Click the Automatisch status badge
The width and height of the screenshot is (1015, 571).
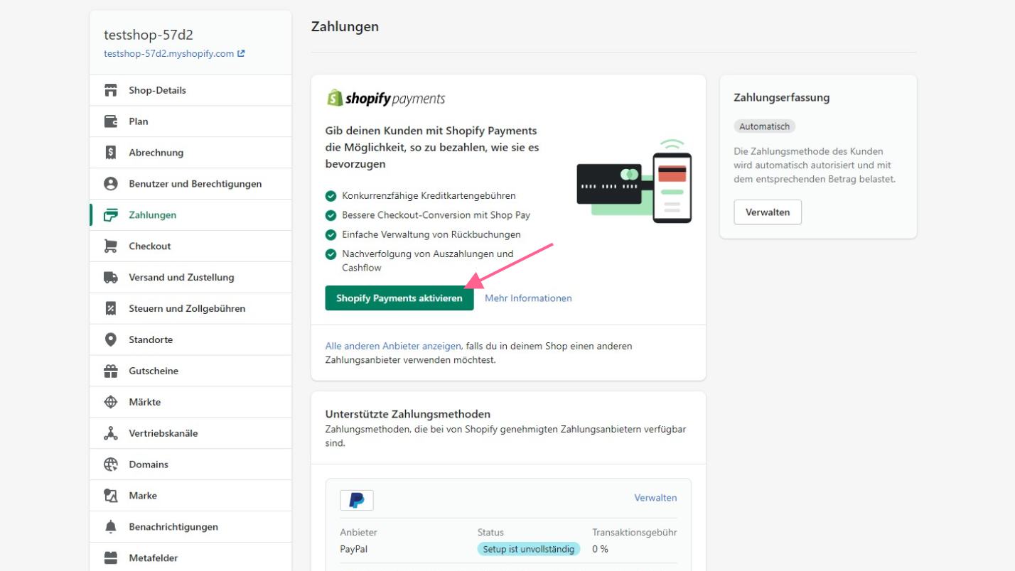pos(764,126)
